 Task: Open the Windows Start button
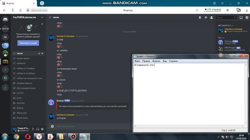pos(5,136)
